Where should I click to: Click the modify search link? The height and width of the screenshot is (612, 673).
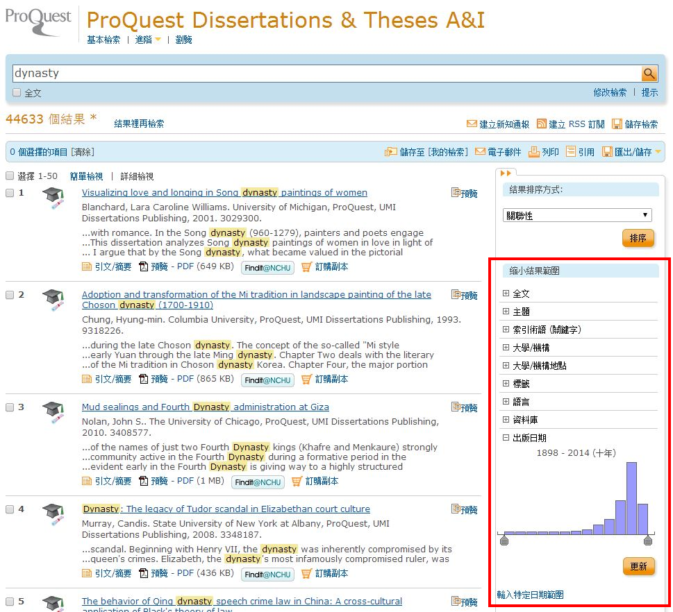pos(610,93)
